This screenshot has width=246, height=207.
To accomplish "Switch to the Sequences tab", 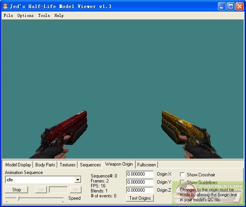I will pyautogui.click(x=90, y=165).
